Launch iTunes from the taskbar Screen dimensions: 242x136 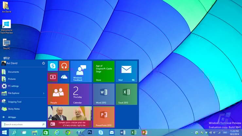pos(79,132)
